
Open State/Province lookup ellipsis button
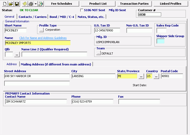(141, 76)
